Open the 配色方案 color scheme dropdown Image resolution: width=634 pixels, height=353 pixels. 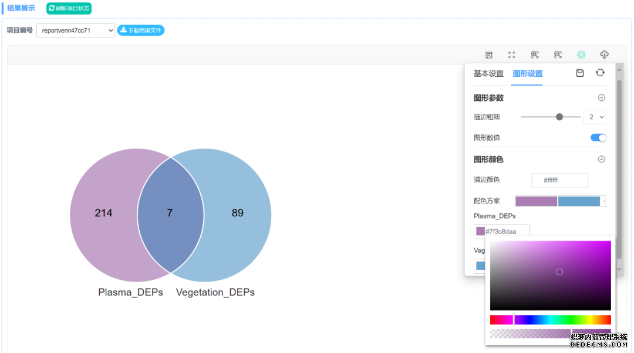[560, 201]
